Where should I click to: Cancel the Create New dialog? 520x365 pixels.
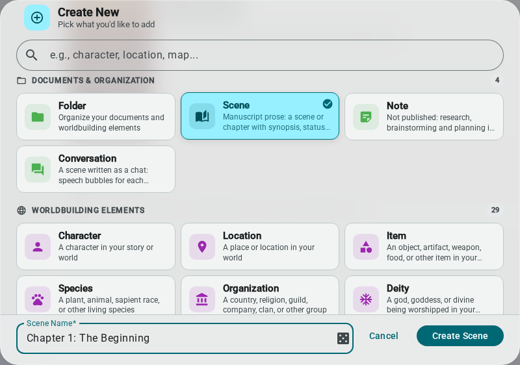(x=383, y=336)
